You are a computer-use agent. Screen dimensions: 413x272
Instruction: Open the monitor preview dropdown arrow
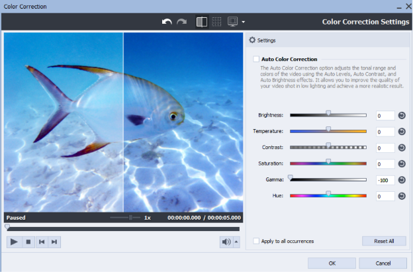[243, 23]
